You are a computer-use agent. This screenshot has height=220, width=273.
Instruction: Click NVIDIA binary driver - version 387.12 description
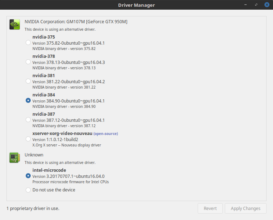64,126
